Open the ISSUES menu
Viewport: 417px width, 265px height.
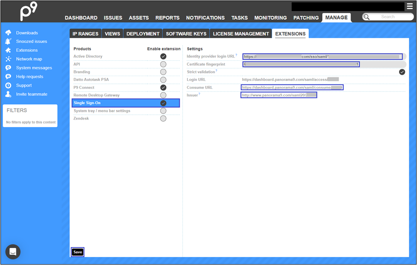(x=113, y=18)
